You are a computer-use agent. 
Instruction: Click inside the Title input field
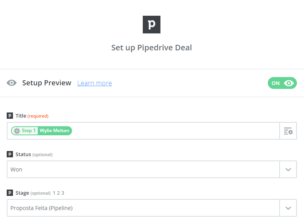coord(173,131)
